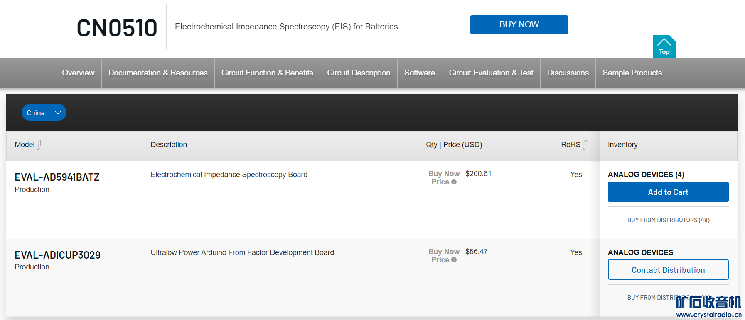Open the China region dropdown
This screenshot has height=320, width=745.
[x=44, y=113]
